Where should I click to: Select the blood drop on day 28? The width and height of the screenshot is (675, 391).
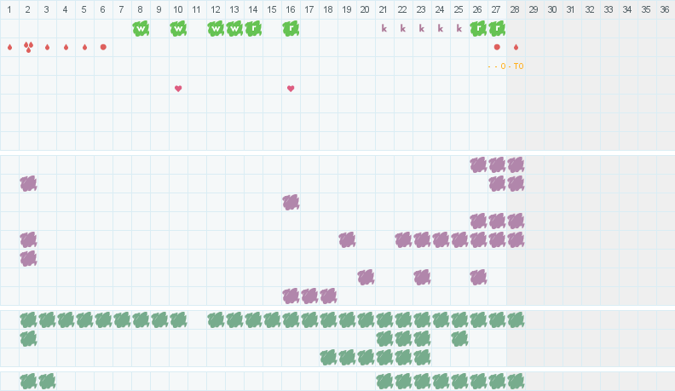click(x=516, y=48)
